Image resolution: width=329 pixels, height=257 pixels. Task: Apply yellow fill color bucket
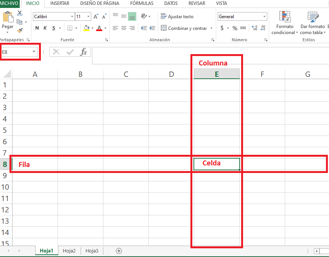(86, 28)
